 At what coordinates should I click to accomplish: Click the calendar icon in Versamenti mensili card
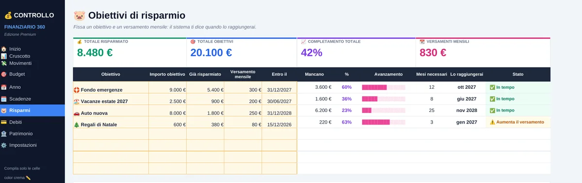[422, 42]
